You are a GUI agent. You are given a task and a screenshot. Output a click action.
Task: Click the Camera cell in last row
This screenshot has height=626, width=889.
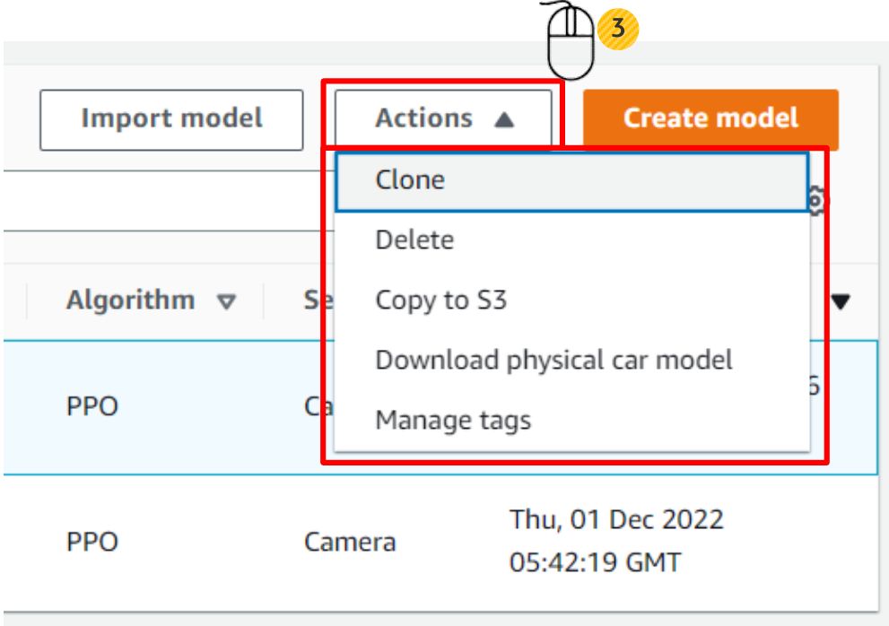pyautogui.click(x=349, y=543)
